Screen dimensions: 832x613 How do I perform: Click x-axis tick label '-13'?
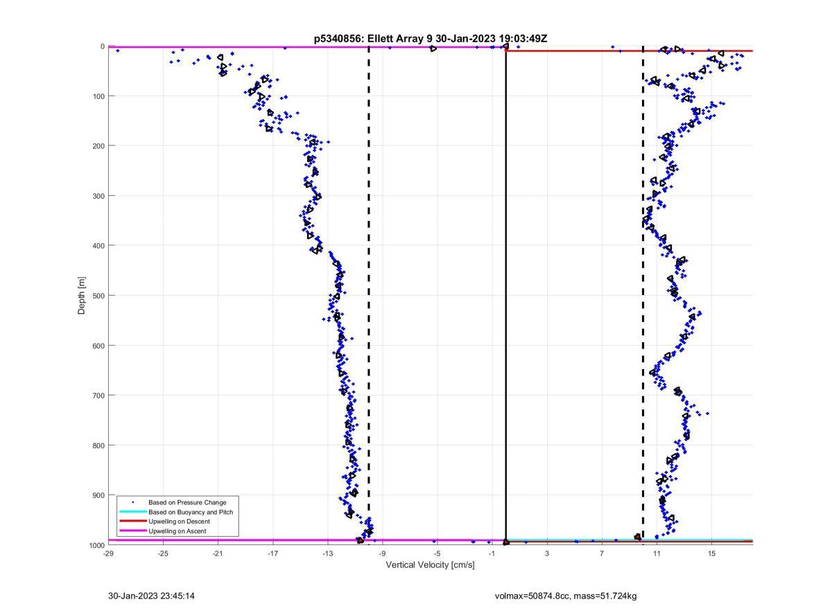point(327,553)
